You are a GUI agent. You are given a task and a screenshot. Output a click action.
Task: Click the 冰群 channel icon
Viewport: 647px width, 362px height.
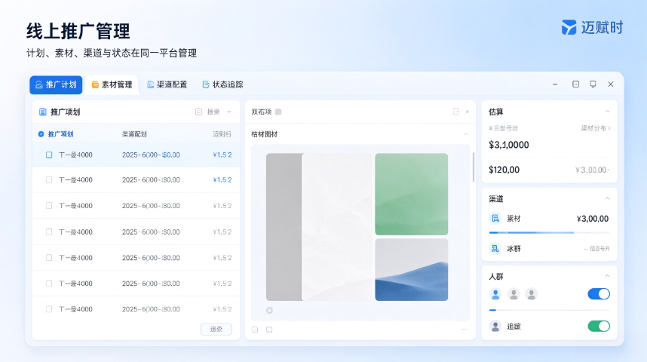tap(495, 248)
